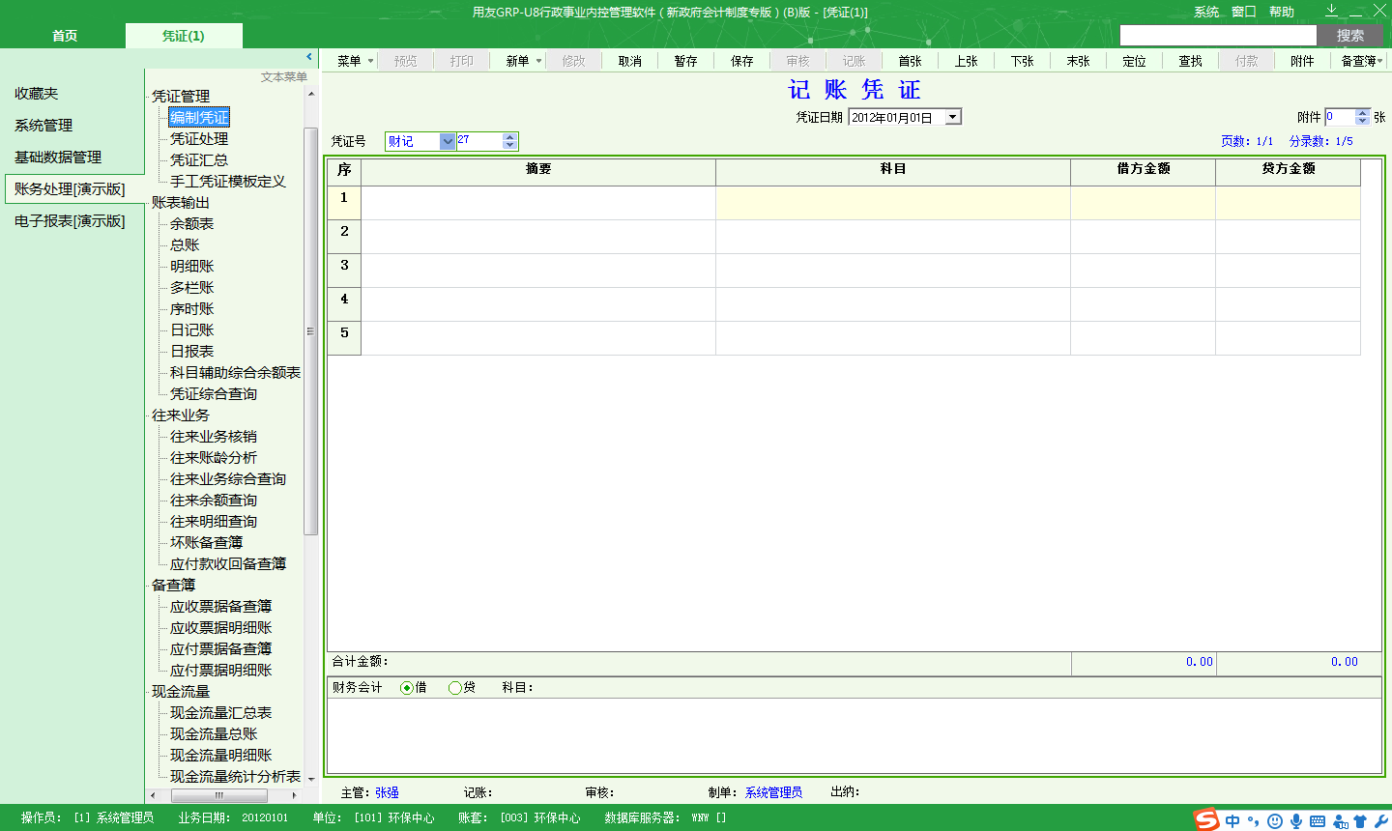Open the 帮助 menu
The image size is (1392, 831).
tap(1282, 12)
